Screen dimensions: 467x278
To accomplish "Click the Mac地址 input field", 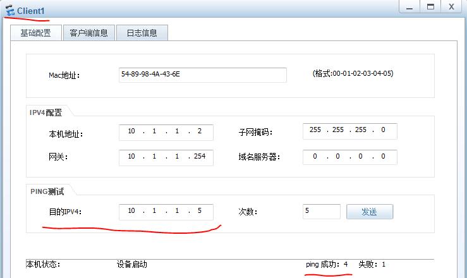I will 202,75.
